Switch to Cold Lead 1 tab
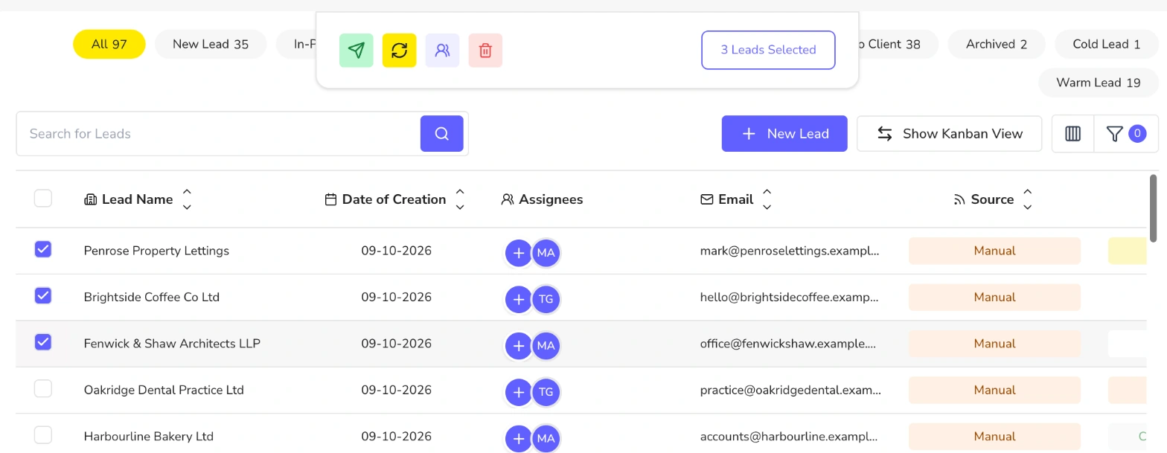 tap(1107, 44)
